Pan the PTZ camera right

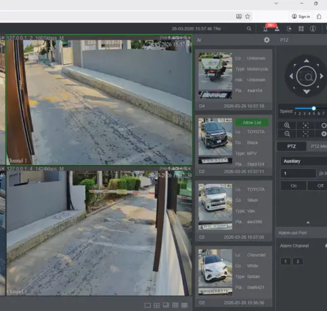click(322, 76)
